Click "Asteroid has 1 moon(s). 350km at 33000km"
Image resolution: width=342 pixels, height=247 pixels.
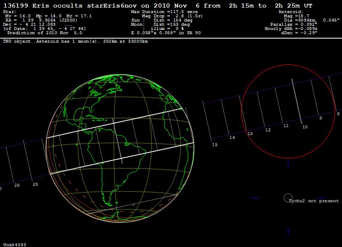click(92, 41)
